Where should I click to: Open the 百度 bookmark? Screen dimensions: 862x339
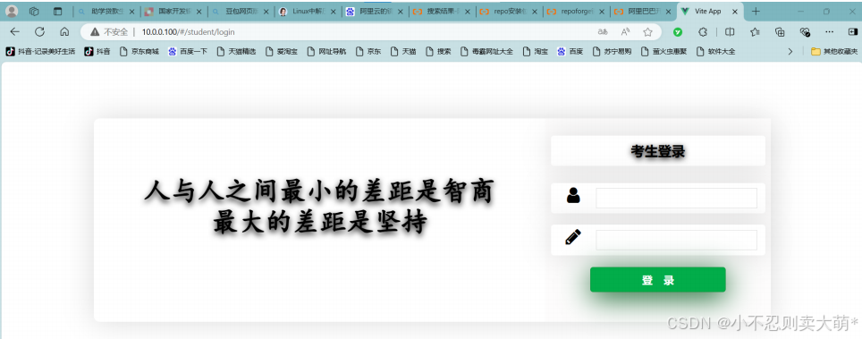pos(570,52)
